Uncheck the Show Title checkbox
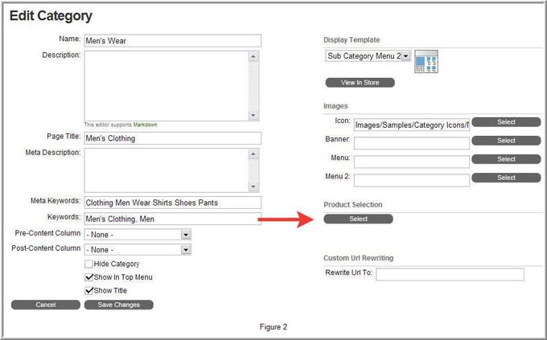This screenshot has width=547, height=340. pos(89,290)
